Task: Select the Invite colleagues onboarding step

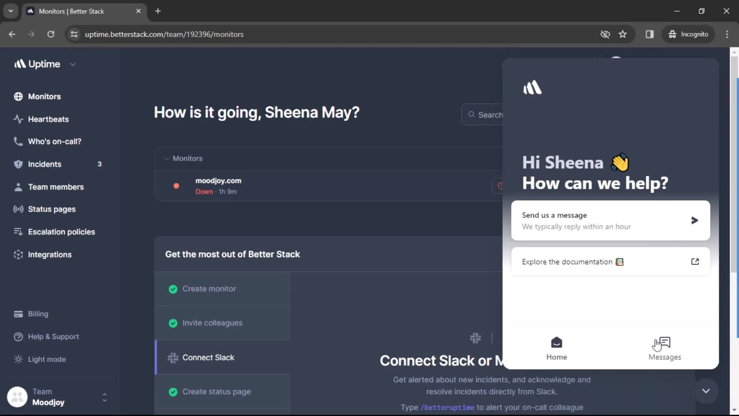Action: (222, 323)
